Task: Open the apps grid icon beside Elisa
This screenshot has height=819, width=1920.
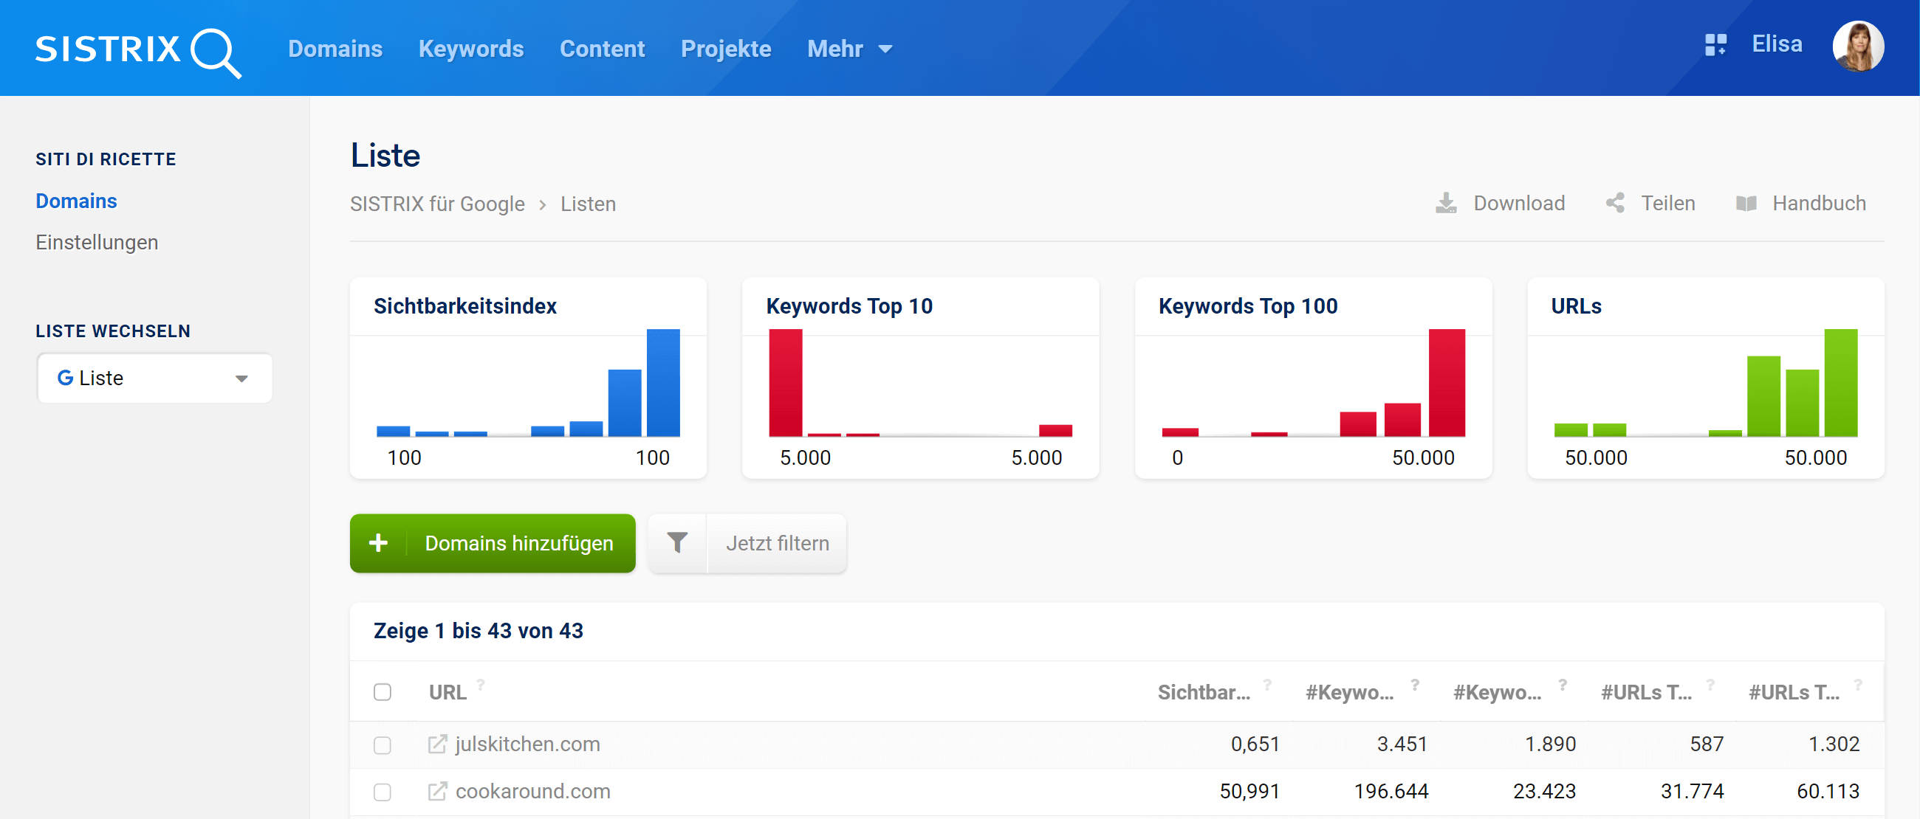Action: (x=1715, y=46)
